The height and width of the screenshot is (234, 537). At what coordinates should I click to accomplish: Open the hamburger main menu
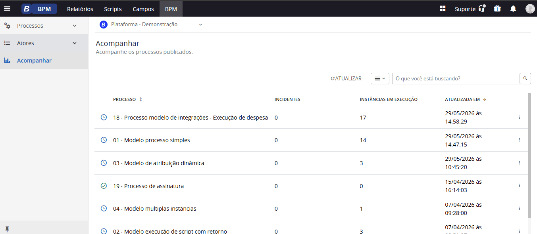pos(7,9)
